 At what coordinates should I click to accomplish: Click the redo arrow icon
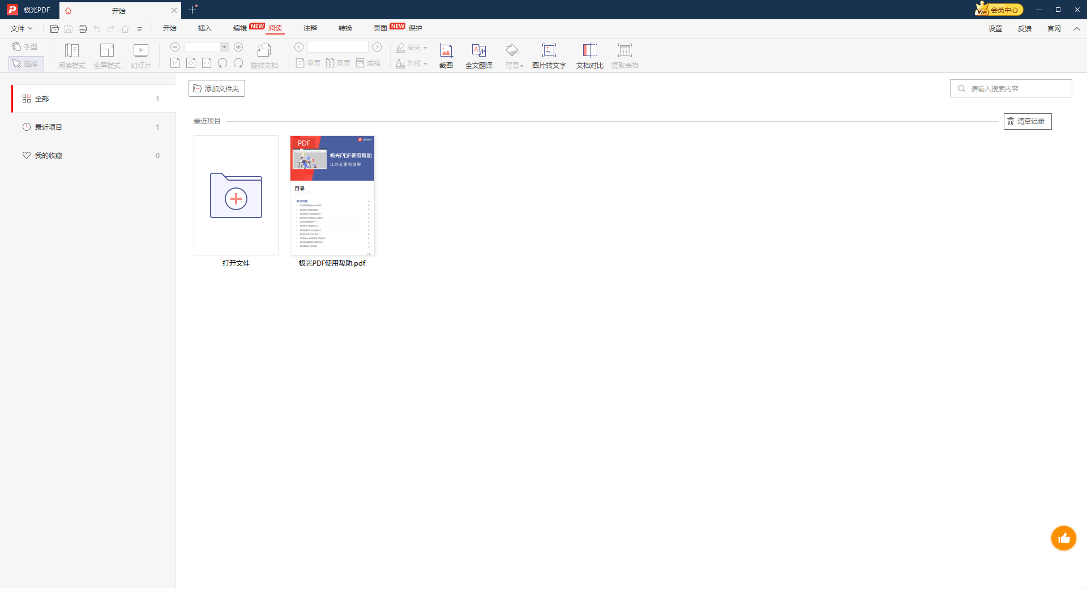point(111,29)
